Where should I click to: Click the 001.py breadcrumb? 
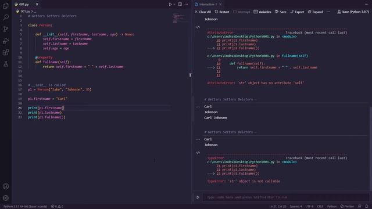coord(25,11)
